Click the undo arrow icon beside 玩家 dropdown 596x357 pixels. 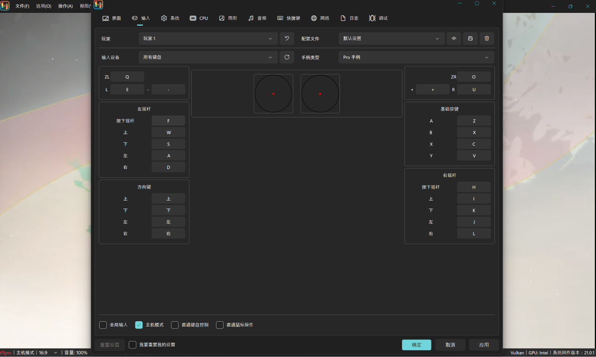pos(287,39)
